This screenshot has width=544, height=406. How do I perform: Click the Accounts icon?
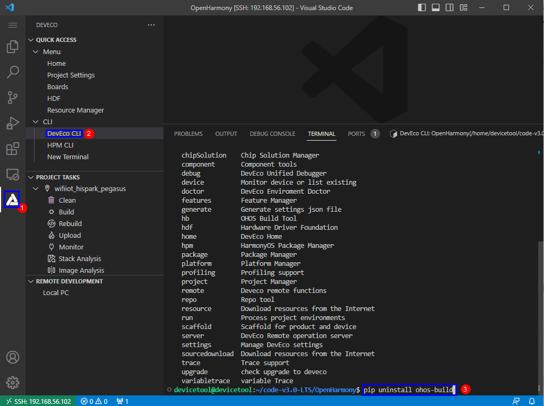13,357
